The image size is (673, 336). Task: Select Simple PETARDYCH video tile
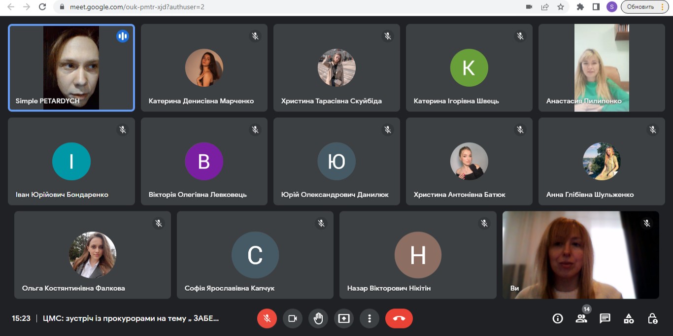pos(71,67)
